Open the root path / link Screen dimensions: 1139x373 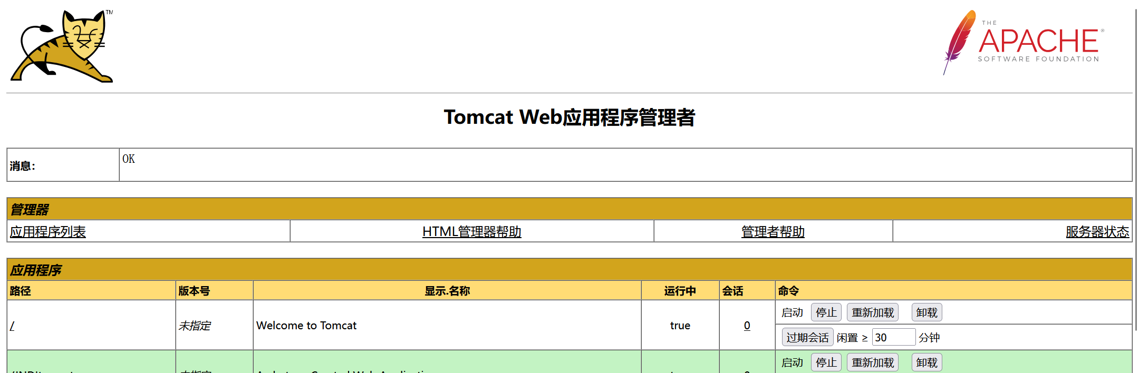12,326
